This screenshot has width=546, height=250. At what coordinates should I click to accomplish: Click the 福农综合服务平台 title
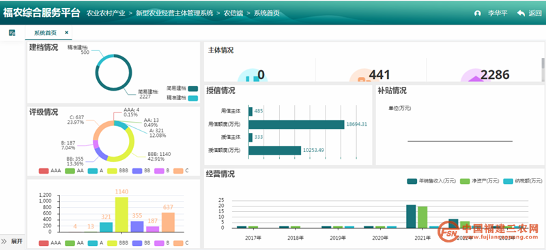pos(42,13)
